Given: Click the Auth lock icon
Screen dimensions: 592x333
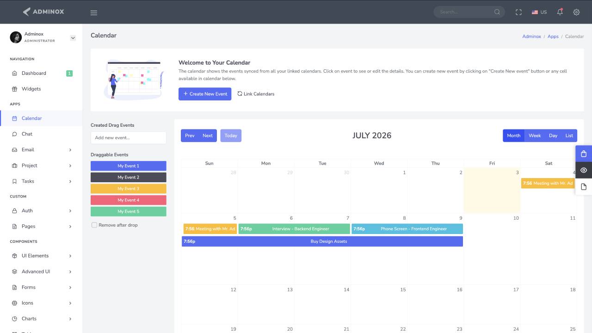Looking at the screenshot, I should coord(14,210).
